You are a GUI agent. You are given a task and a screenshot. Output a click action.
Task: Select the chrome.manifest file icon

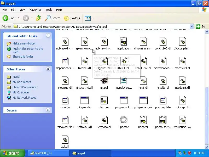tap(143, 41)
